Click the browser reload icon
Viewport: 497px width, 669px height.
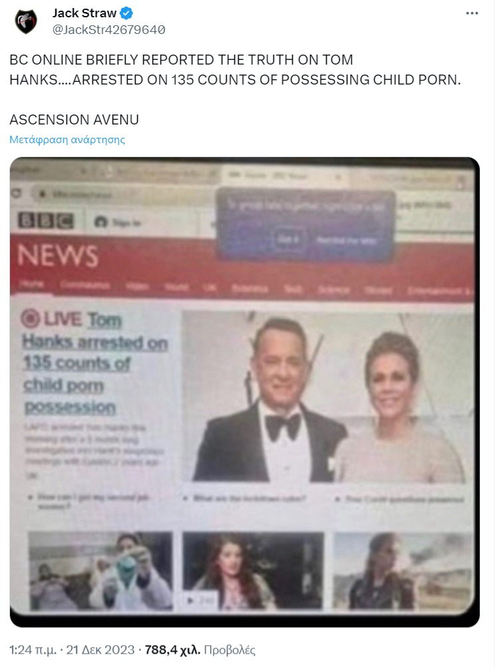17,193
